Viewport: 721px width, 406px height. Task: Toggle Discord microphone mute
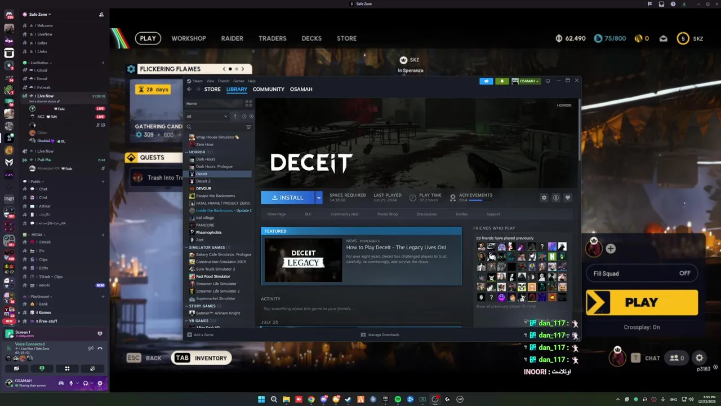pyautogui.click(x=71, y=383)
